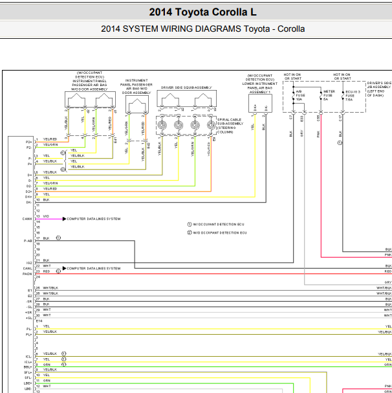This screenshot has height=393, width=392.
Task: Click the "2014 Toyota Corolla L" title
Action: point(202,12)
